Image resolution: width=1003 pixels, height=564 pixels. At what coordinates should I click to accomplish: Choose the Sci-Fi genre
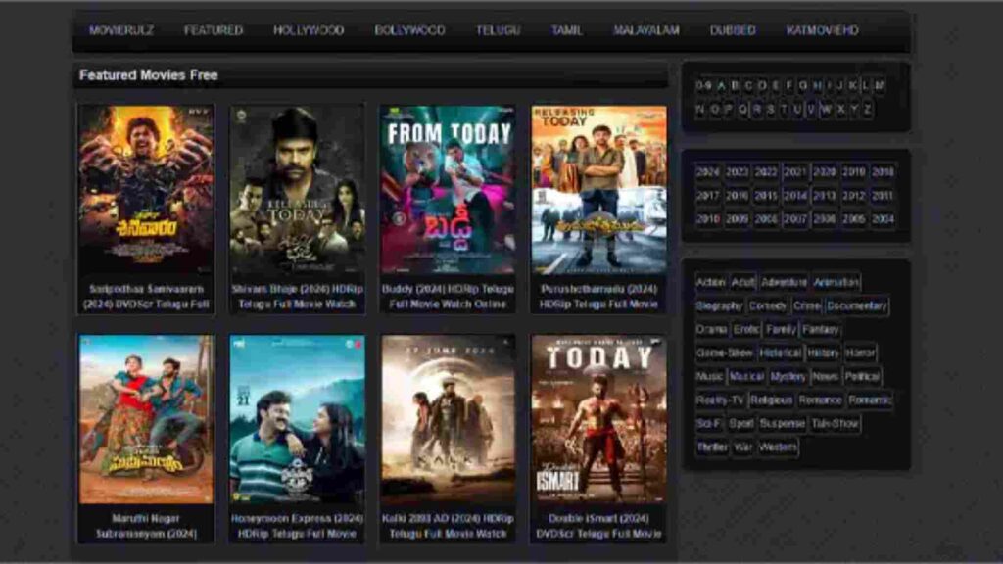pyautogui.click(x=708, y=423)
